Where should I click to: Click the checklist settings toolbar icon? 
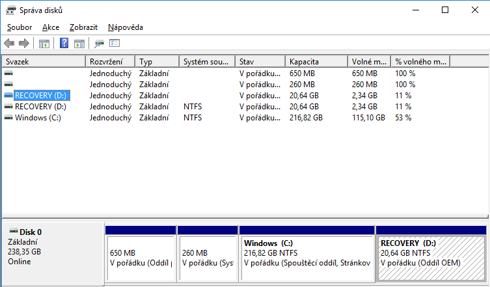115,44
